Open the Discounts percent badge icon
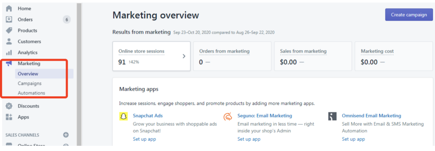The width and height of the screenshot is (435, 151). tap(9, 106)
